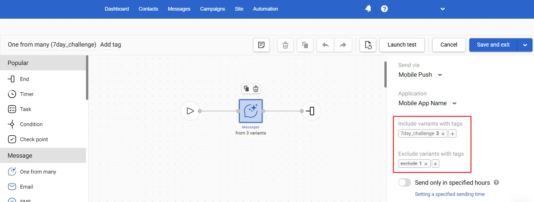This screenshot has height=202, width=534.
Task: Open the Campaigns menu
Action: [212, 9]
